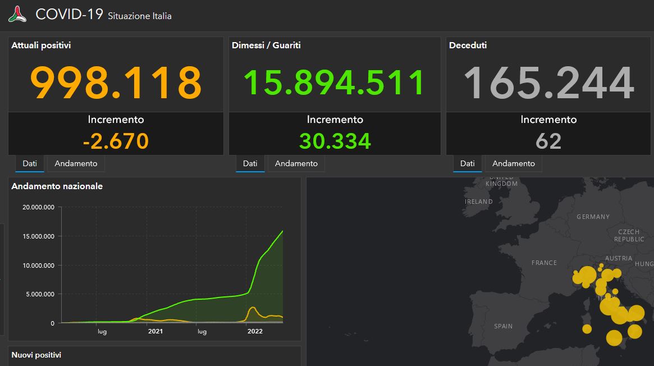
Task: Switch to Andamento tab under Deceduti
Action: pyautogui.click(x=514, y=163)
